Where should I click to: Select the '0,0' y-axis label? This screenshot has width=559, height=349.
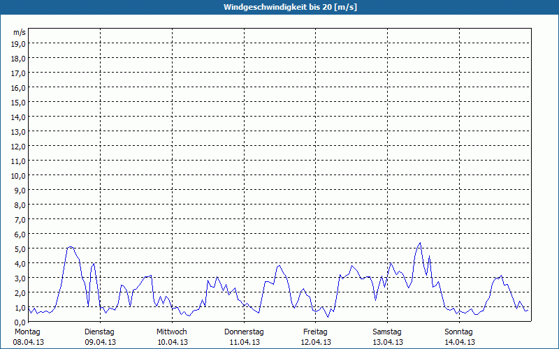pos(20,322)
